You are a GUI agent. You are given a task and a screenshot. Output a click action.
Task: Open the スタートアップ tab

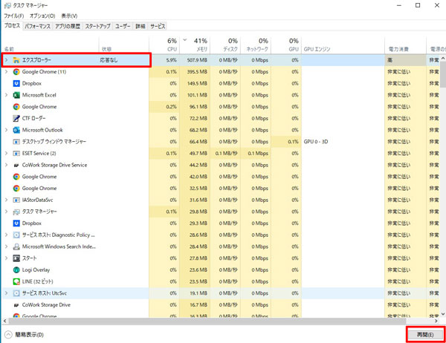tap(97, 25)
